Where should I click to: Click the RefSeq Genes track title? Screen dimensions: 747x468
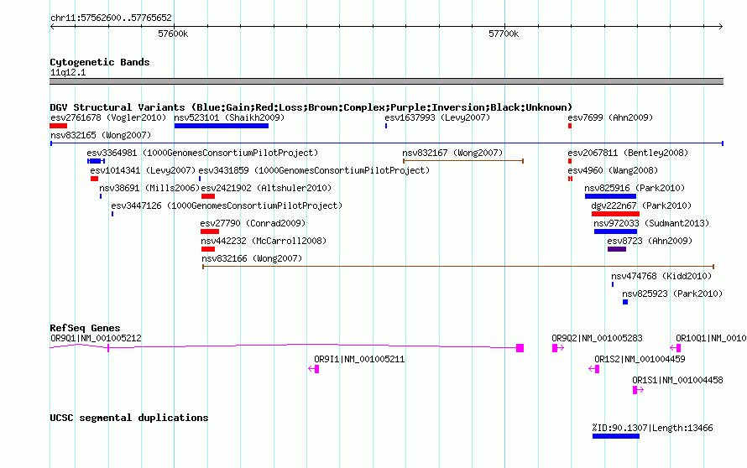click(x=85, y=328)
